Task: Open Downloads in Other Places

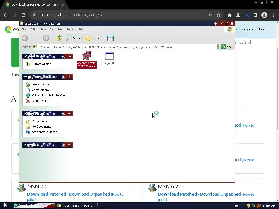Action: click(x=37, y=121)
